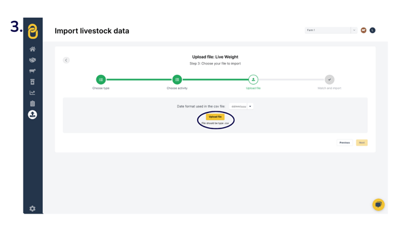Image resolution: width=411 pixels, height=231 pixels.
Task: Select the medicine box icon in sidebar
Action: pos(33,82)
